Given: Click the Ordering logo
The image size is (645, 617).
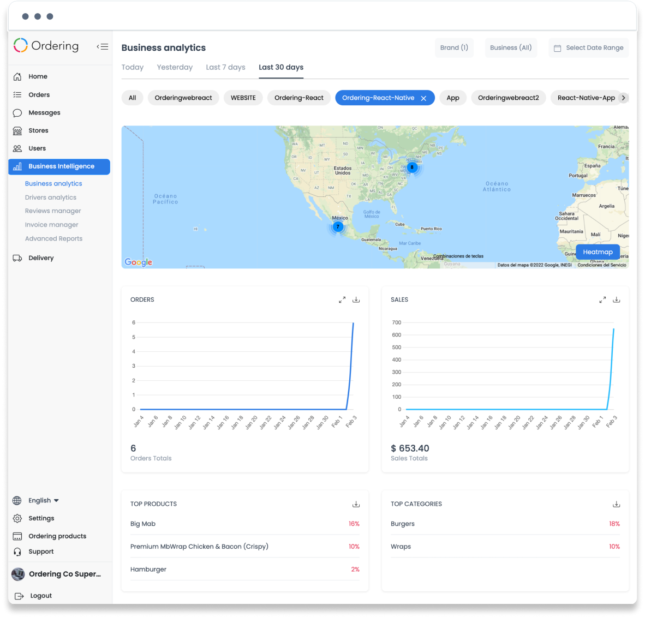Looking at the screenshot, I should click(x=46, y=46).
